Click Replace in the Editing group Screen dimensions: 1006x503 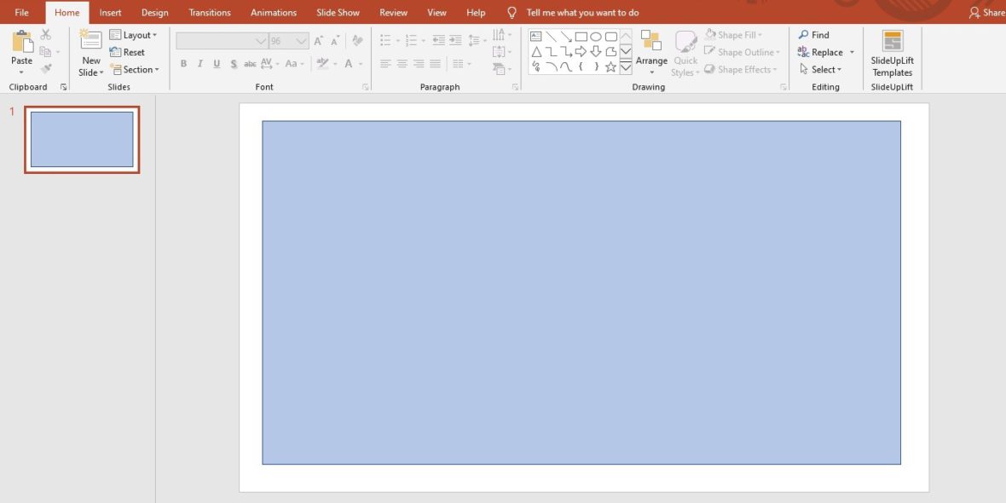(x=824, y=52)
